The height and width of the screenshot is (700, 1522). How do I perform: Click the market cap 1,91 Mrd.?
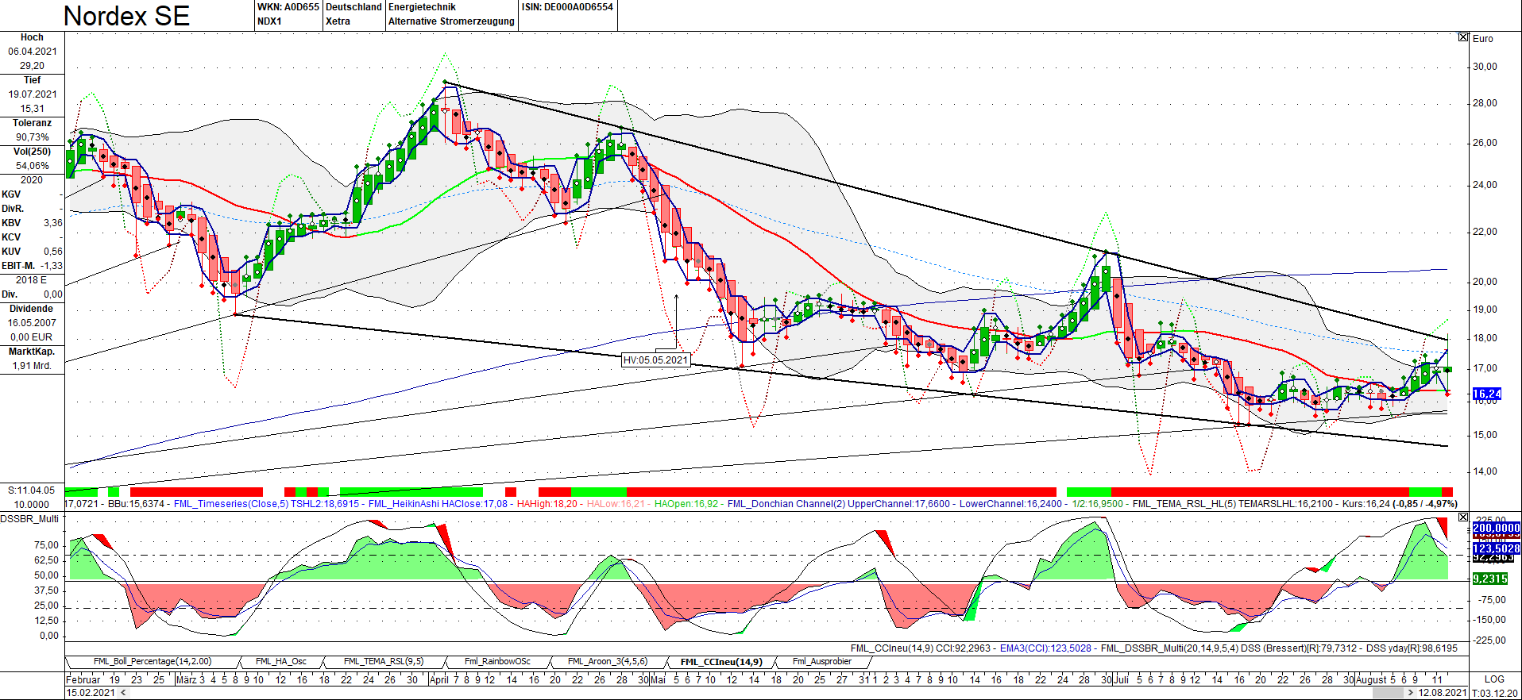pos(32,366)
